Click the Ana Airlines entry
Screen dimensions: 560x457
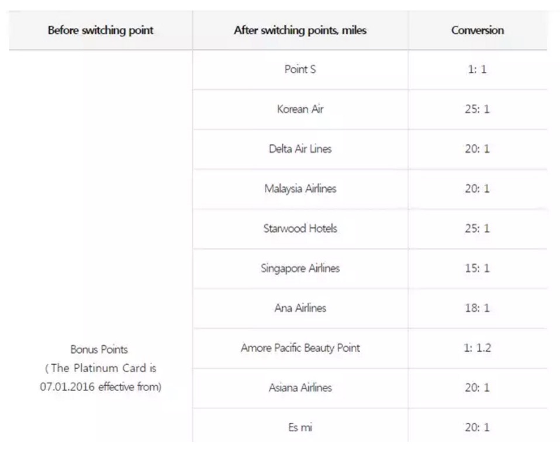pos(300,308)
